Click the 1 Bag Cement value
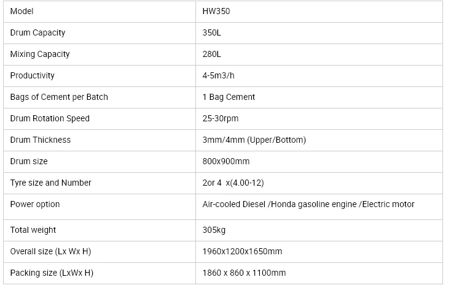 pos(229,97)
